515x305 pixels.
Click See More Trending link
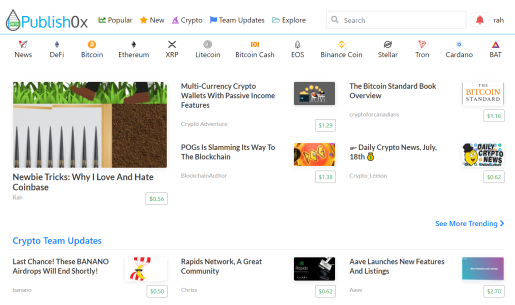pos(469,223)
